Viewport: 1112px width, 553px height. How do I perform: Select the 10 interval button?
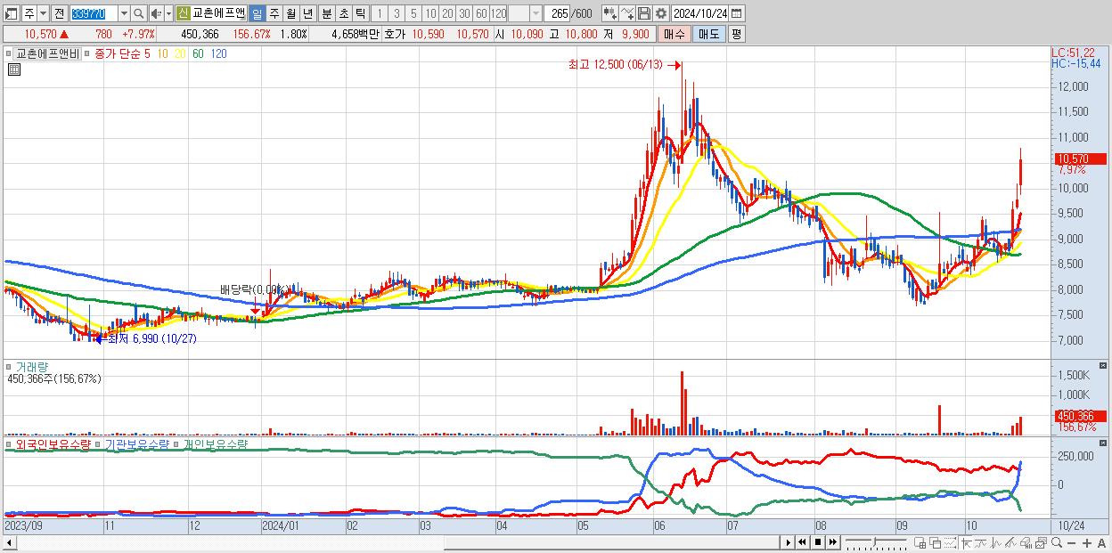[x=430, y=13]
